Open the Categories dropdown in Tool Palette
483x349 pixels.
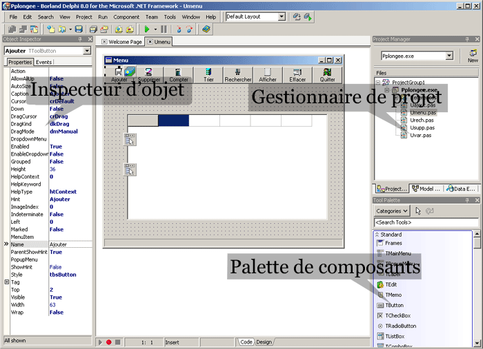(391, 211)
